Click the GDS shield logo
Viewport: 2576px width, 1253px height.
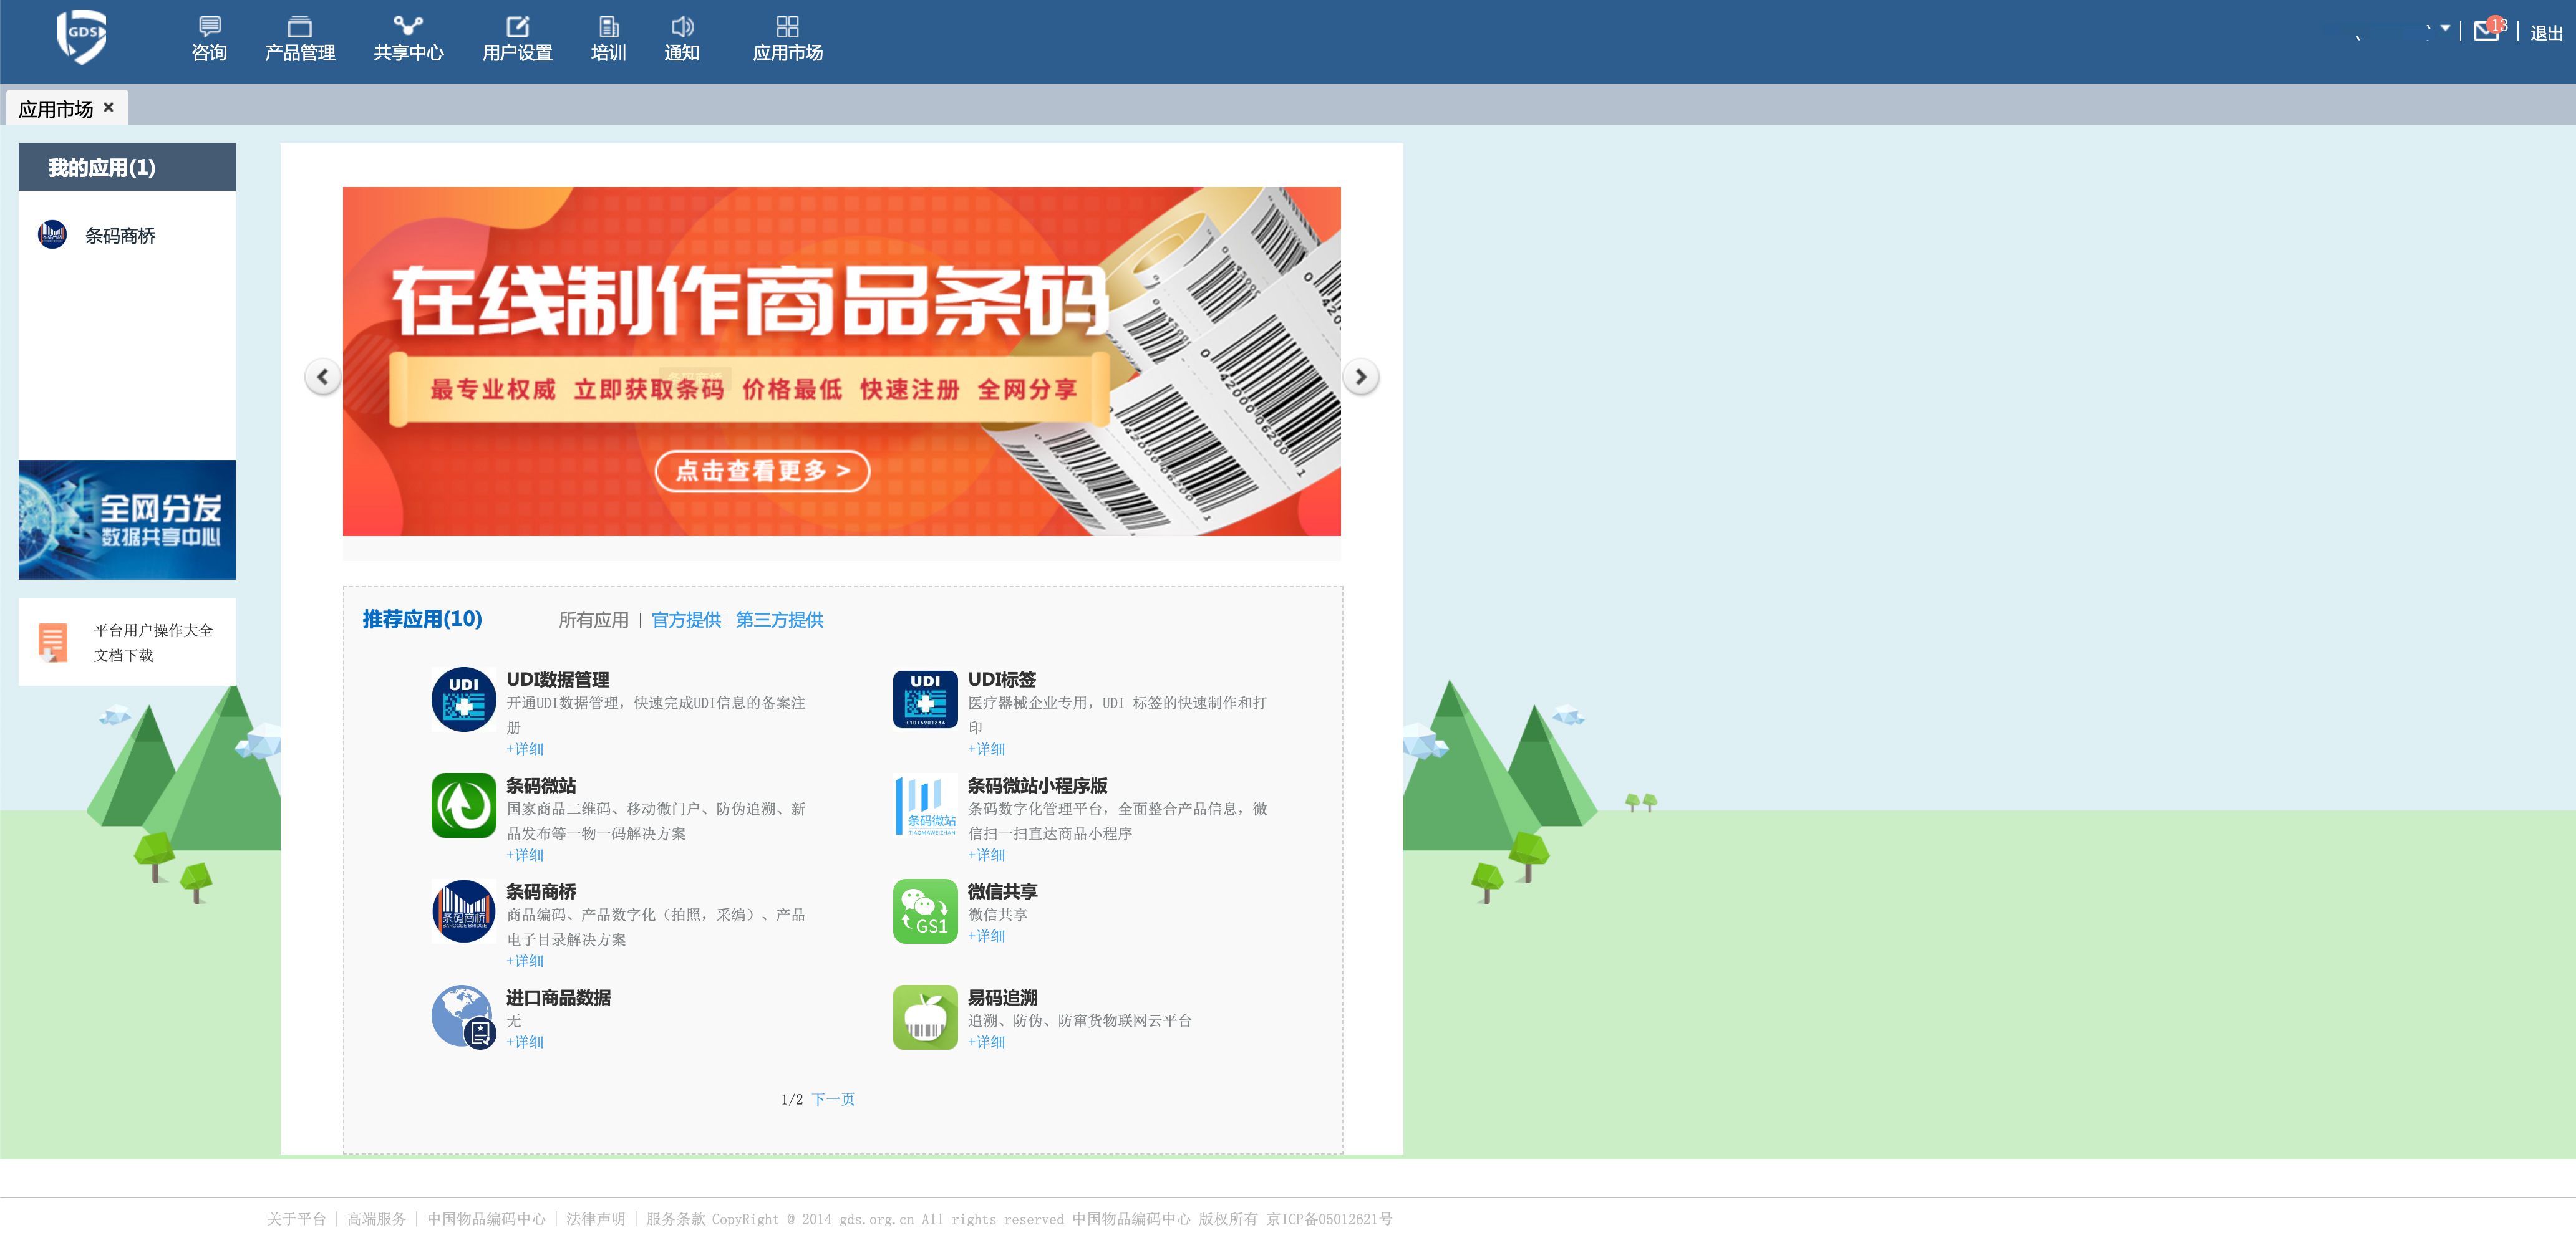(81, 36)
